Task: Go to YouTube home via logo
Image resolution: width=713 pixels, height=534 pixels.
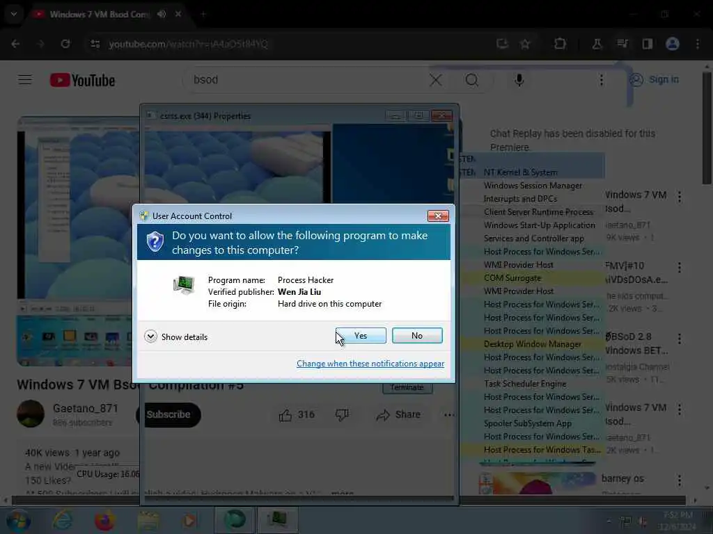Action: [82, 81]
